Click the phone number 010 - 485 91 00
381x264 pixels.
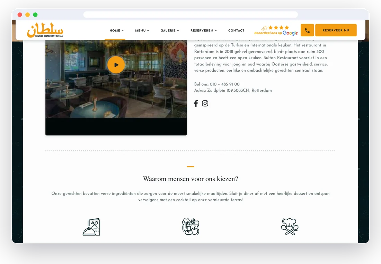pos(224,84)
